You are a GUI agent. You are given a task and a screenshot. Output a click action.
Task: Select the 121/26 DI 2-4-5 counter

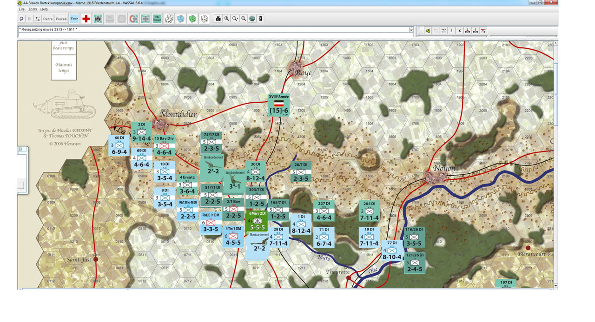[415, 263]
